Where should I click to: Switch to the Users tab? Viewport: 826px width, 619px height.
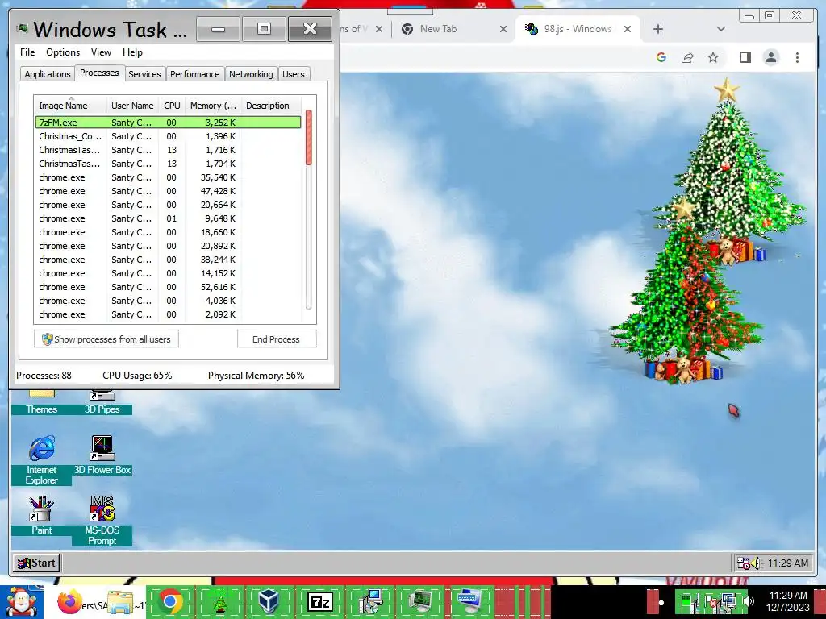coord(294,74)
